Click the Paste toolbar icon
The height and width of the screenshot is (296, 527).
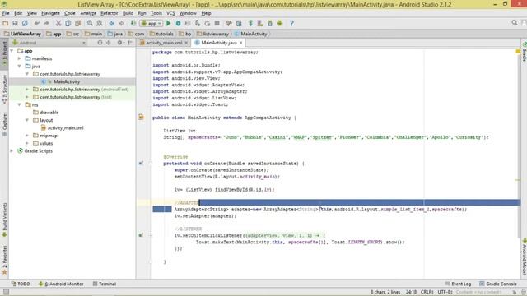click(x=77, y=23)
